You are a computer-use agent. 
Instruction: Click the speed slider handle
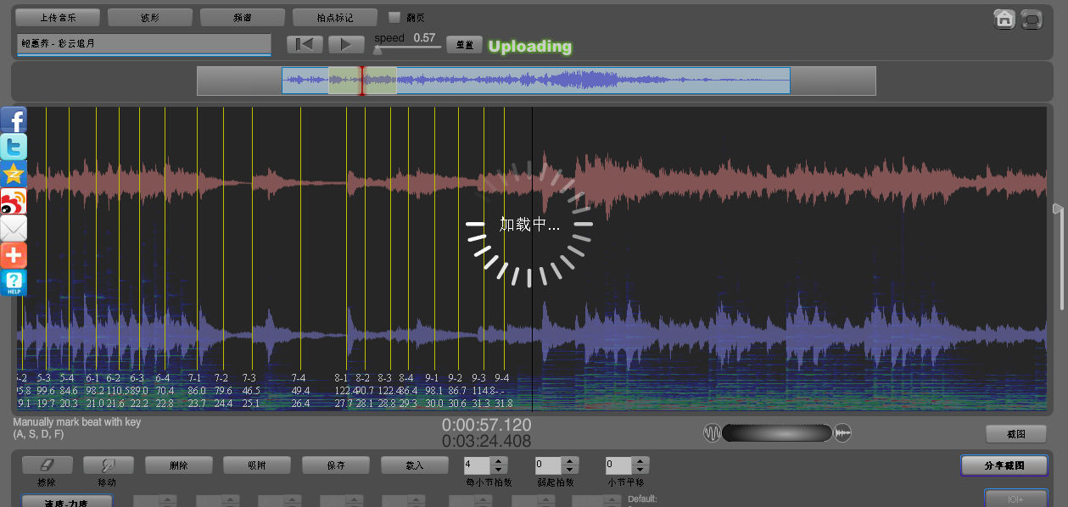(377, 50)
